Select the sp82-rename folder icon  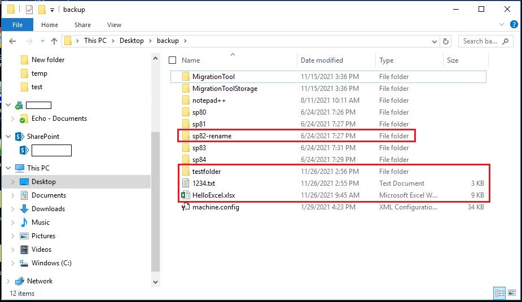coord(186,136)
